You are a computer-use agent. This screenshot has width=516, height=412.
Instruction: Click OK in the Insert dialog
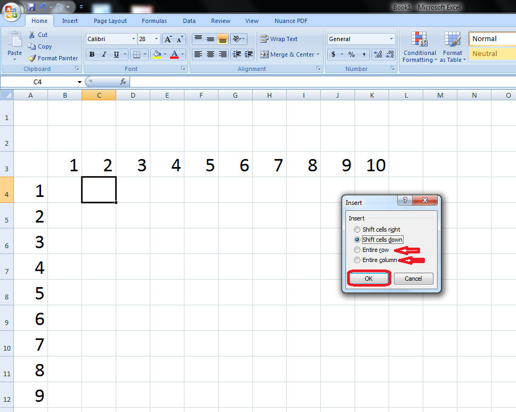(x=369, y=278)
